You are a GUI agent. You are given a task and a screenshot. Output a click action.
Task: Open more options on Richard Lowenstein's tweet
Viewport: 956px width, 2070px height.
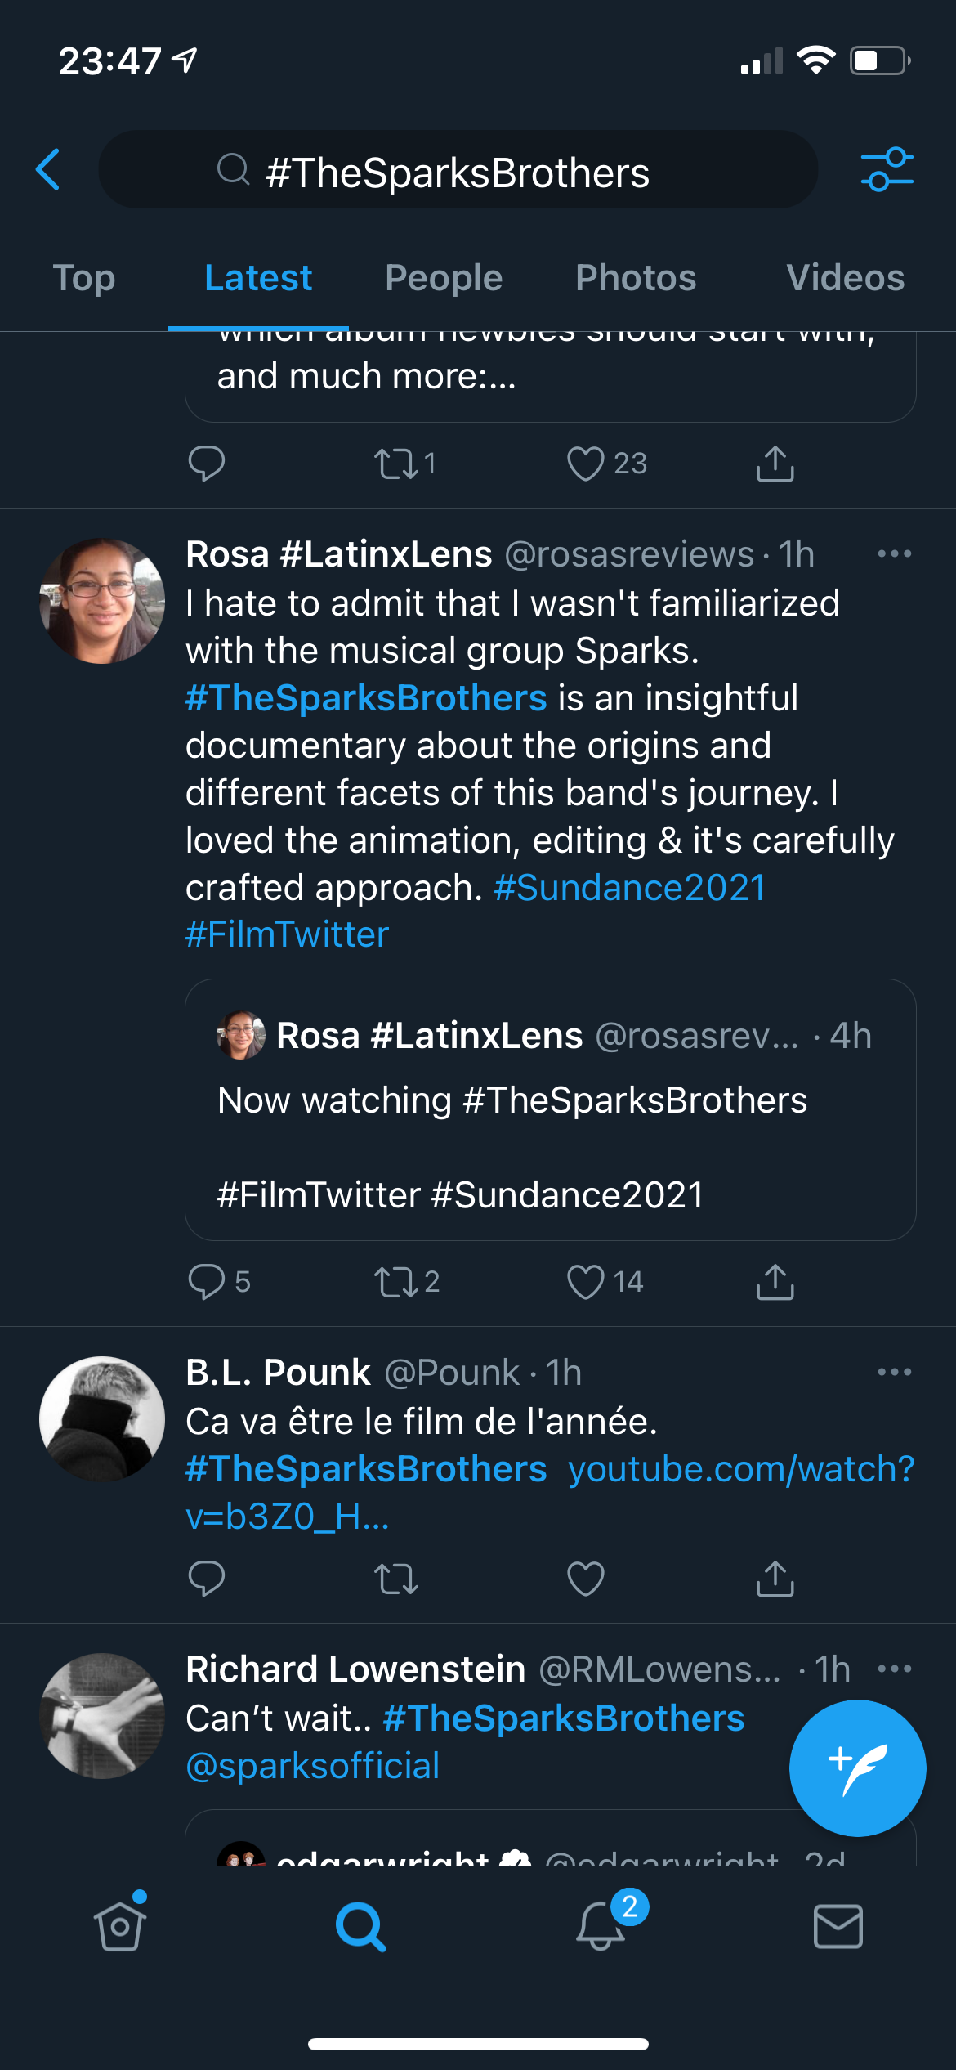(894, 1669)
